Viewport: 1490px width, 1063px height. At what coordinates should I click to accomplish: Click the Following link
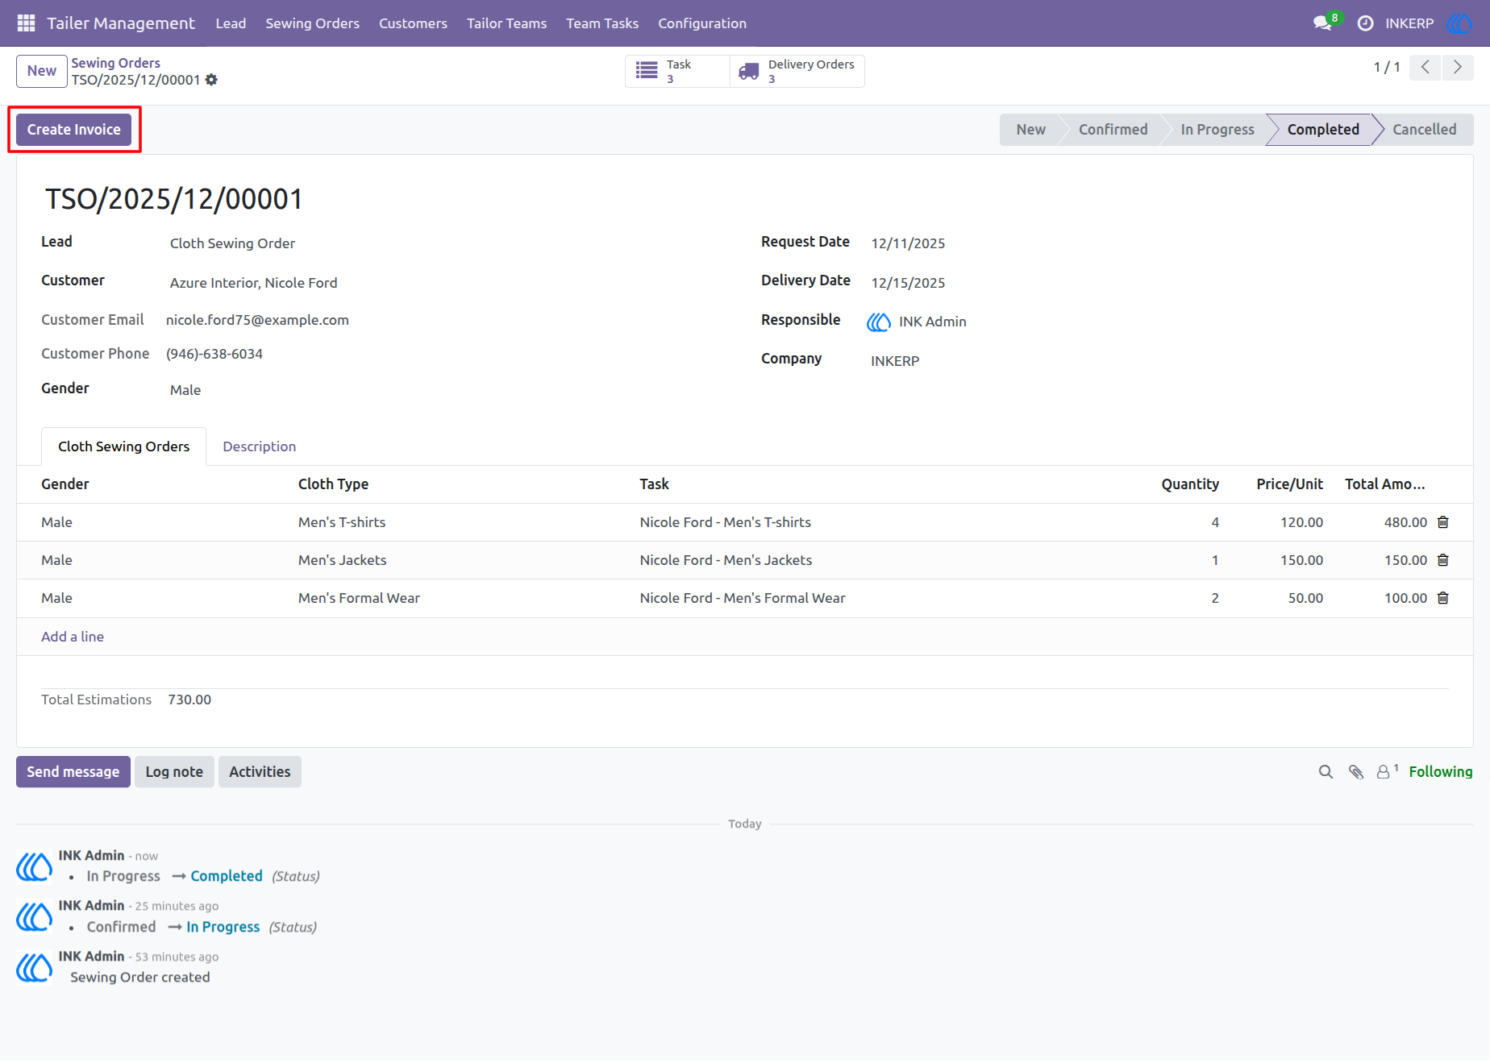pos(1440,772)
